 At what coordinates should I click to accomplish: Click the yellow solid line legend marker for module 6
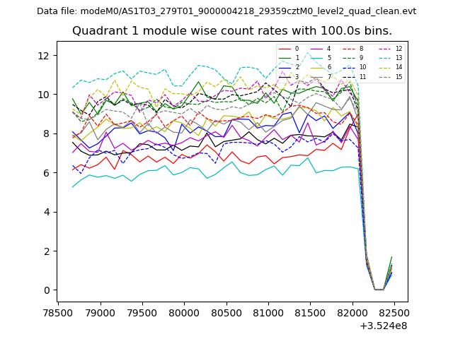tap(317, 67)
